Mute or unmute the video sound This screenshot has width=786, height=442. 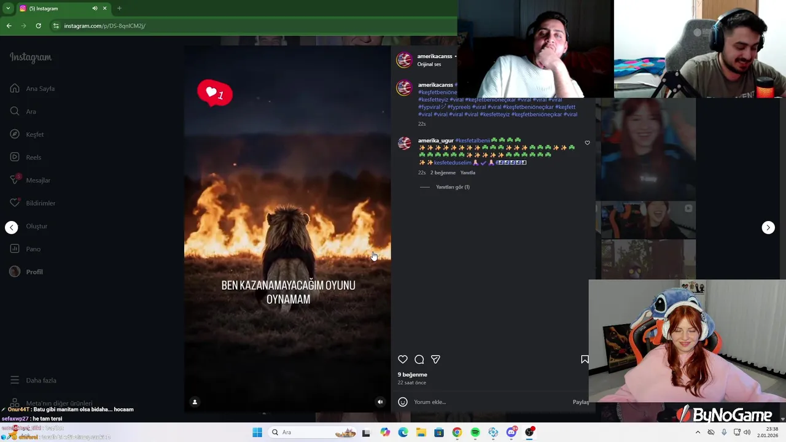[380, 402]
